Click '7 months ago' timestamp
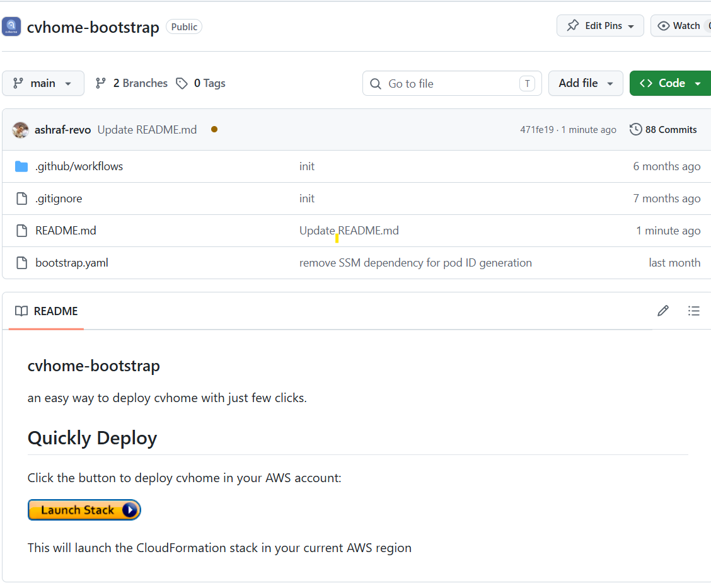 coord(667,199)
